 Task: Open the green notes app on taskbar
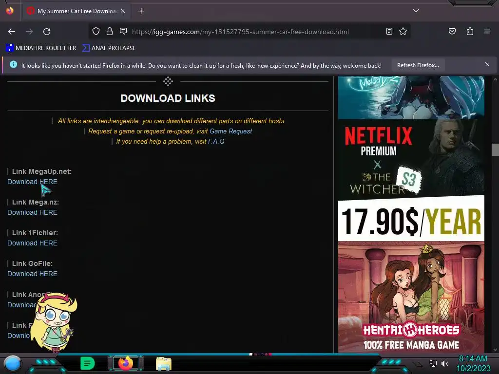click(x=87, y=363)
